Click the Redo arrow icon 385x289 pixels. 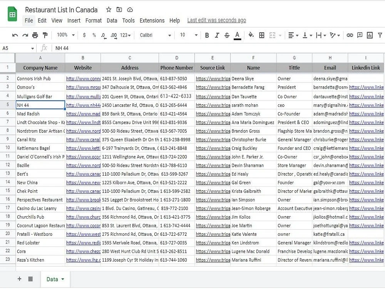pos(25,35)
